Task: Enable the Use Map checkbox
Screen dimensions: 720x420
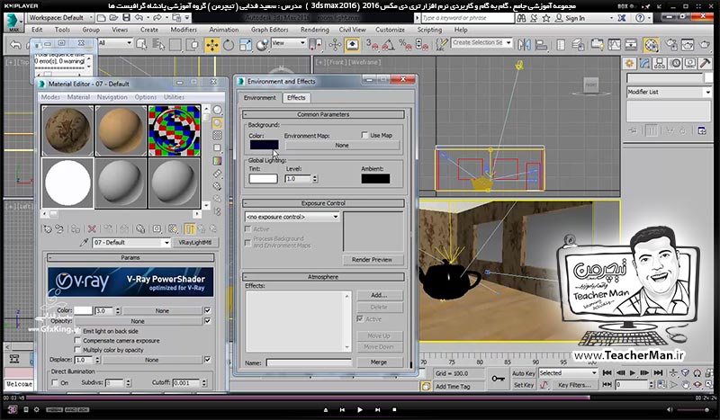Action: (x=364, y=136)
